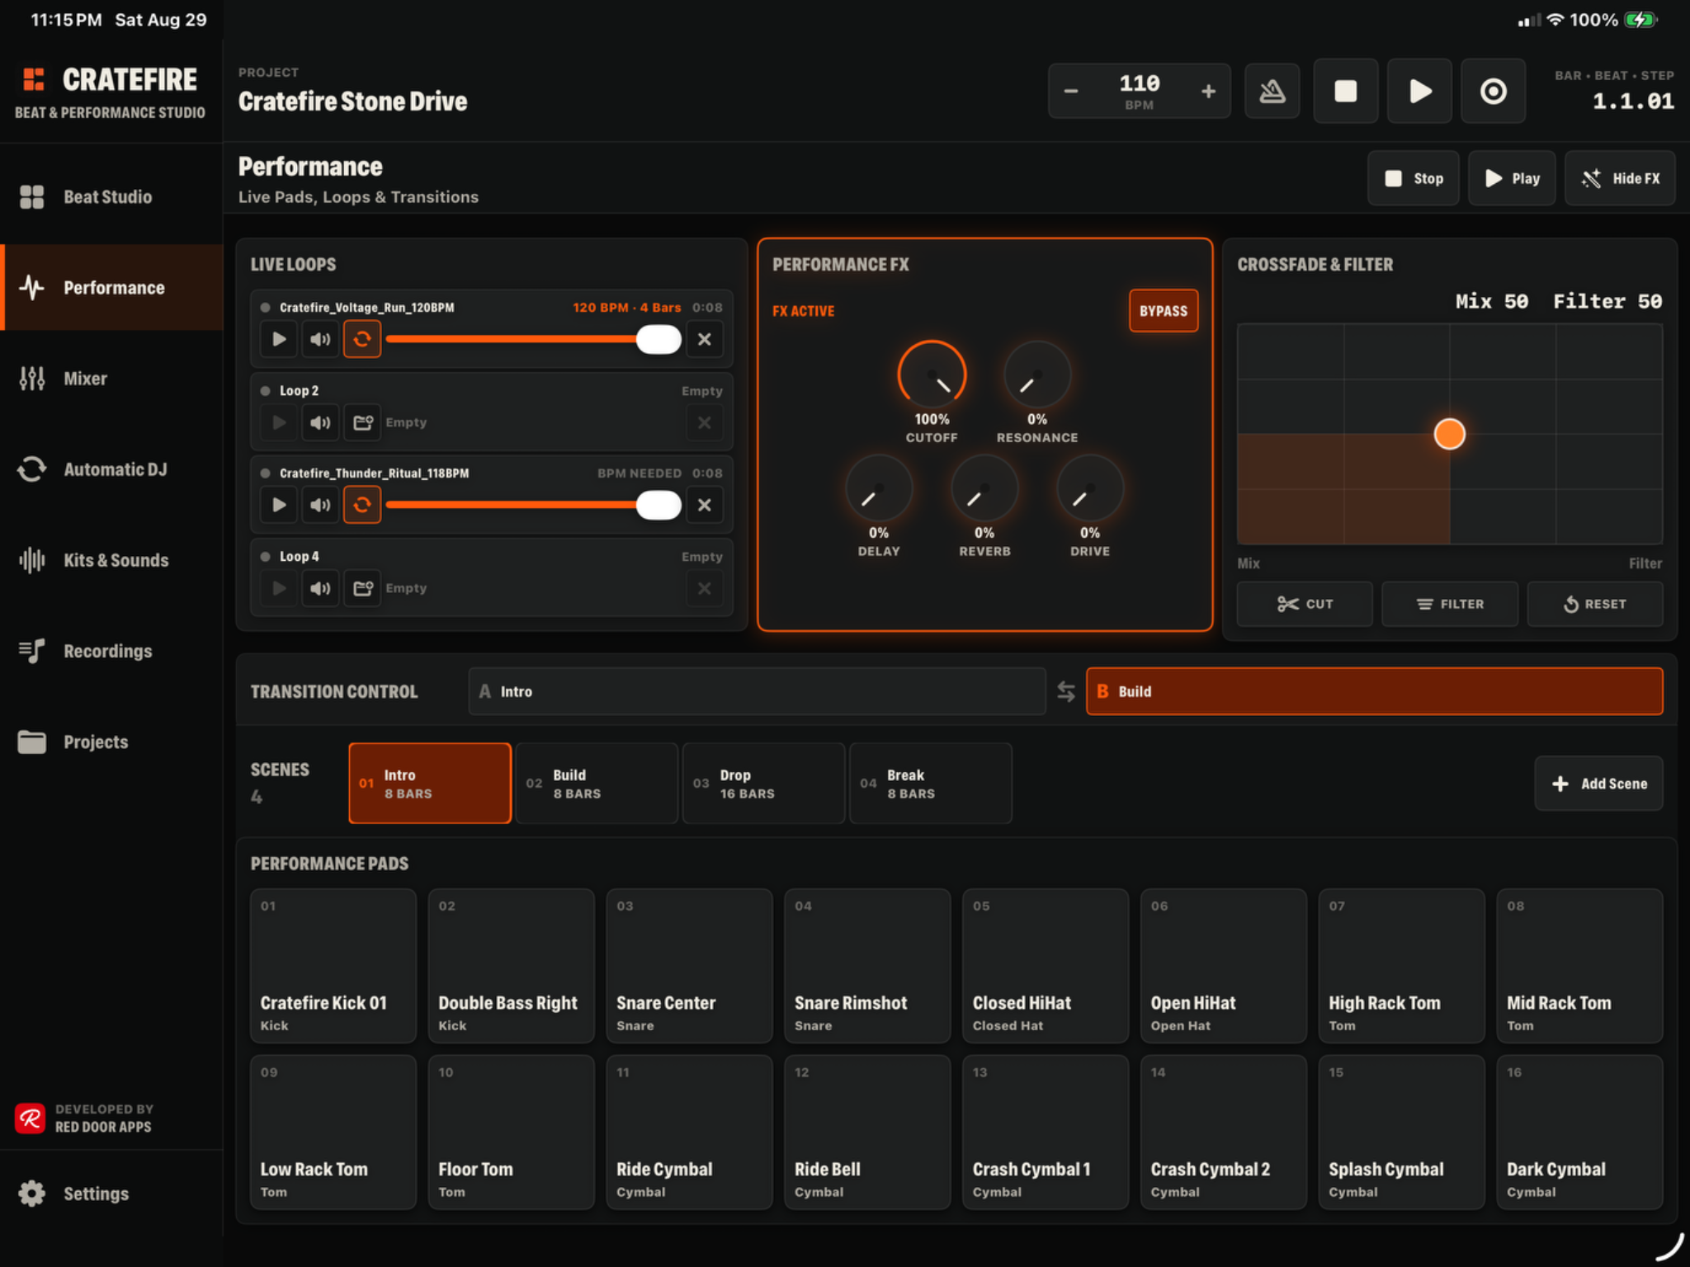Click the orange crossfade XY pad handle
Image resolution: width=1690 pixels, height=1267 pixels.
pos(1449,434)
